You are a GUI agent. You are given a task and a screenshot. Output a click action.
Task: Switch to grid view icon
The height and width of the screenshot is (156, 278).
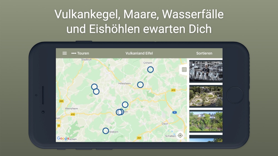click(184, 70)
